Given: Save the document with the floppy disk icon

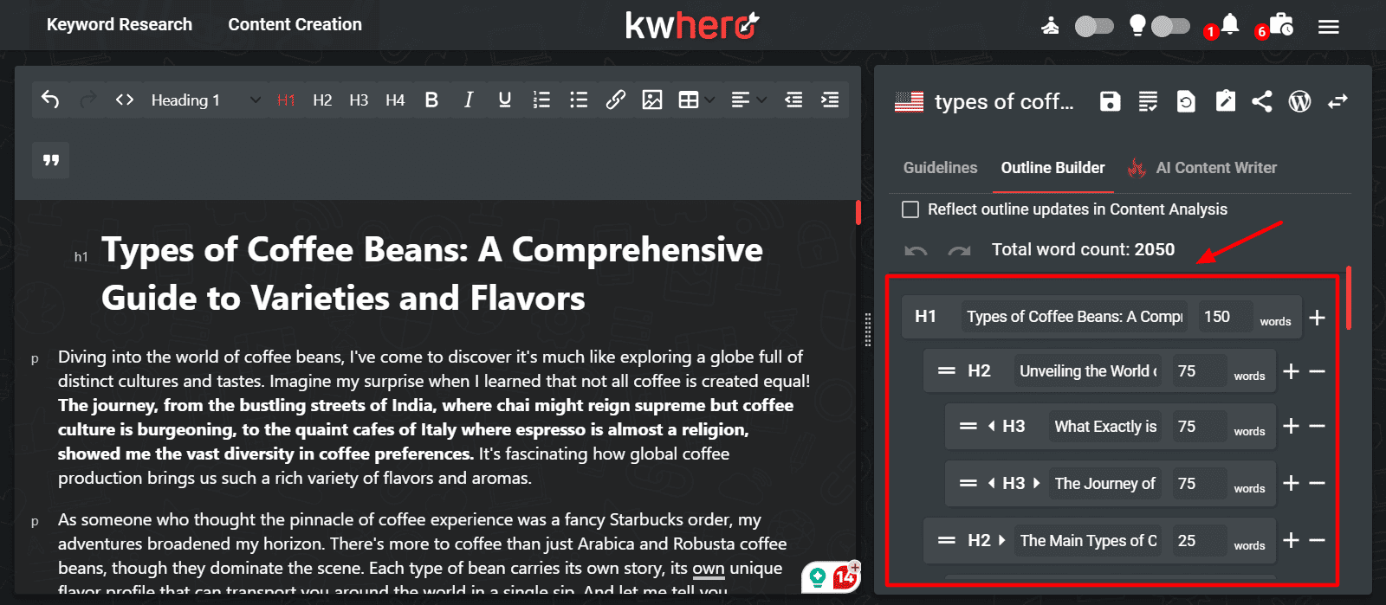Looking at the screenshot, I should point(1110,102).
